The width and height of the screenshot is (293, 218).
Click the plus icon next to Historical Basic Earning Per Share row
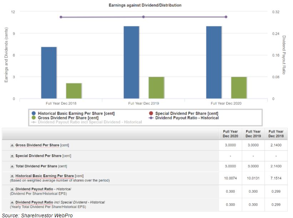point(12,176)
